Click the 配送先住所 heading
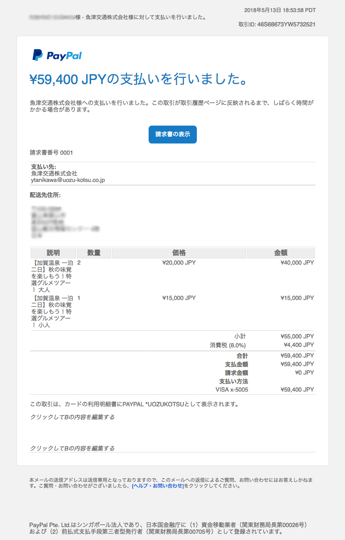 point(46,195)
